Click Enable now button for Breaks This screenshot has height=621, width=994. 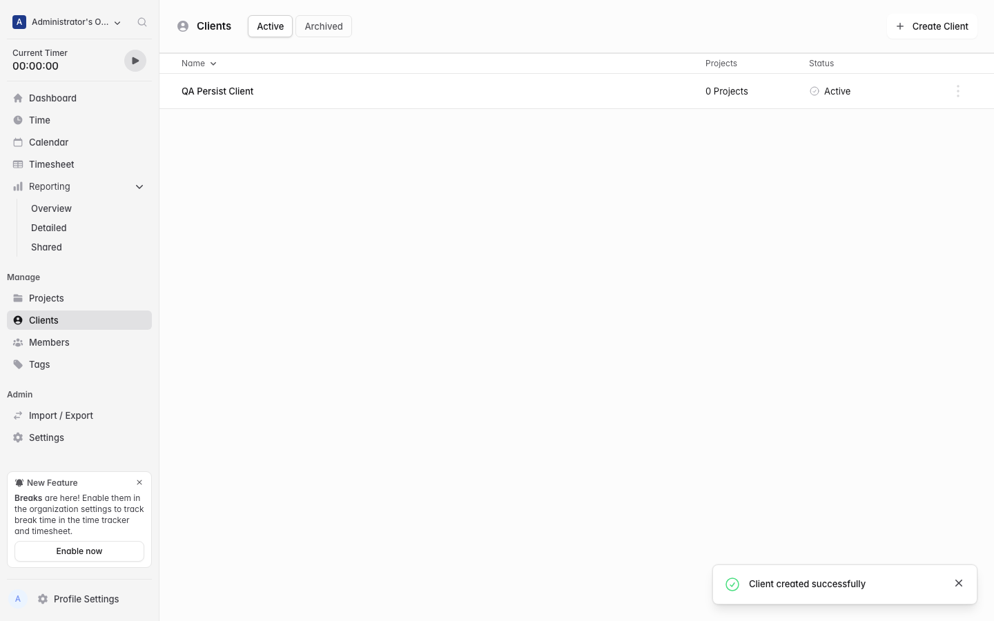coord(79,551)
